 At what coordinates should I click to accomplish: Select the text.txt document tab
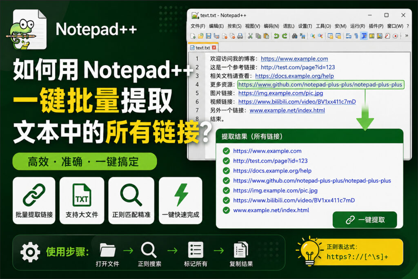click(x=203, y=47)
